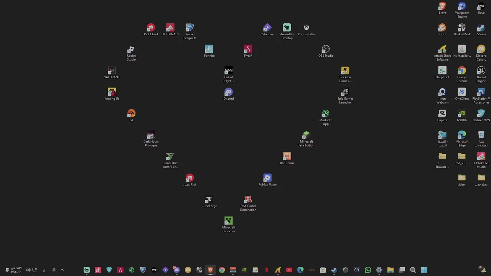Select the Unreal Engine desktop icon
The width and height of the screenshot is (491, 276).
click(481, 74)
